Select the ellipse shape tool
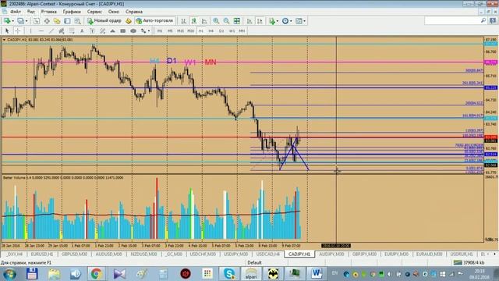This screenshot has width=499, height=281. pyautogui.click(x=133, y=31)
